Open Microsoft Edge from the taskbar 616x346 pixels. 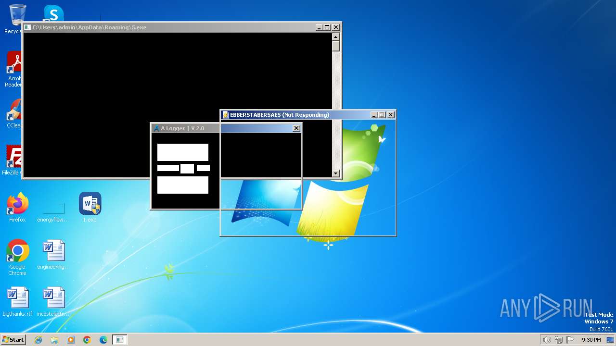click(x=103, y=340)
